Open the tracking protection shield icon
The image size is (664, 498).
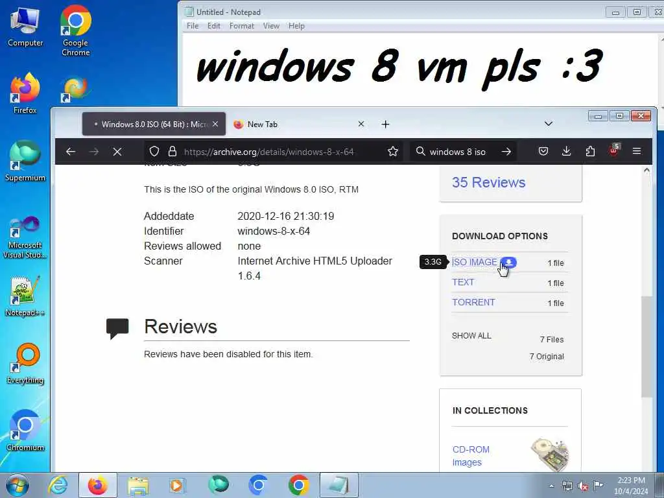click(x=154, y=152)
